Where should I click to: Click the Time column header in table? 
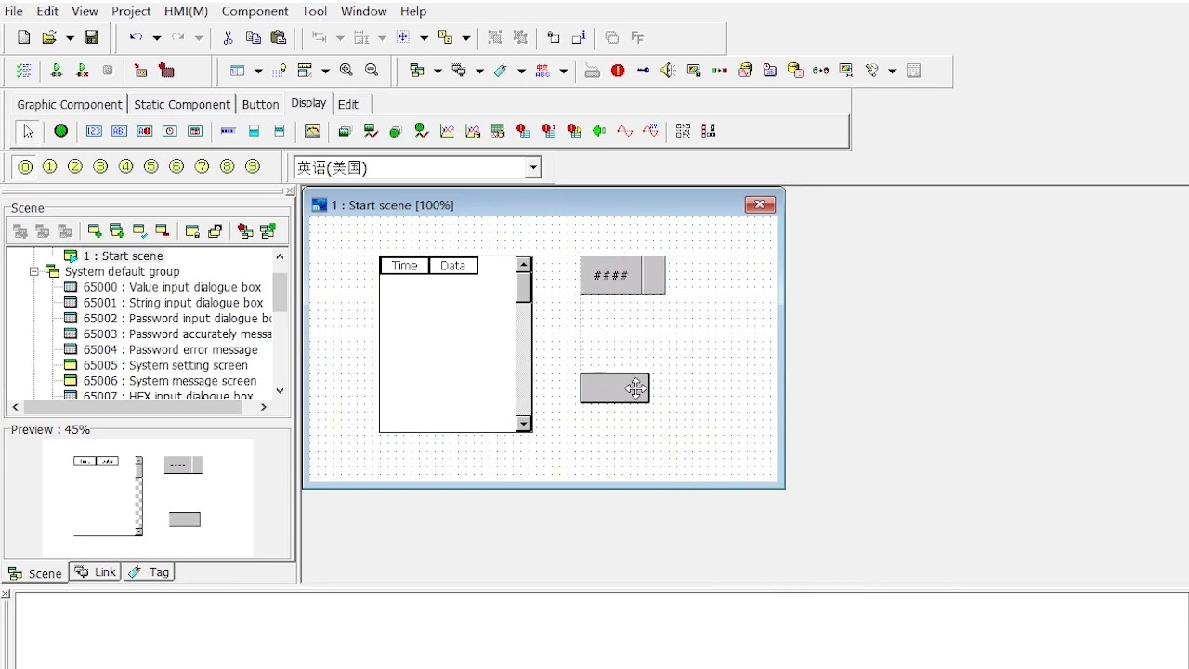(404, 266)
